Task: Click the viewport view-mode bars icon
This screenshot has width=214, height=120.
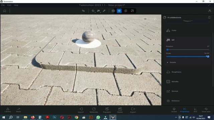Action: coord(145,19)
